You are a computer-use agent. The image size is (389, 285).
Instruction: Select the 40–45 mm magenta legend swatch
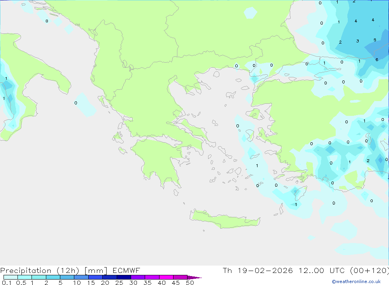(166, 277)
